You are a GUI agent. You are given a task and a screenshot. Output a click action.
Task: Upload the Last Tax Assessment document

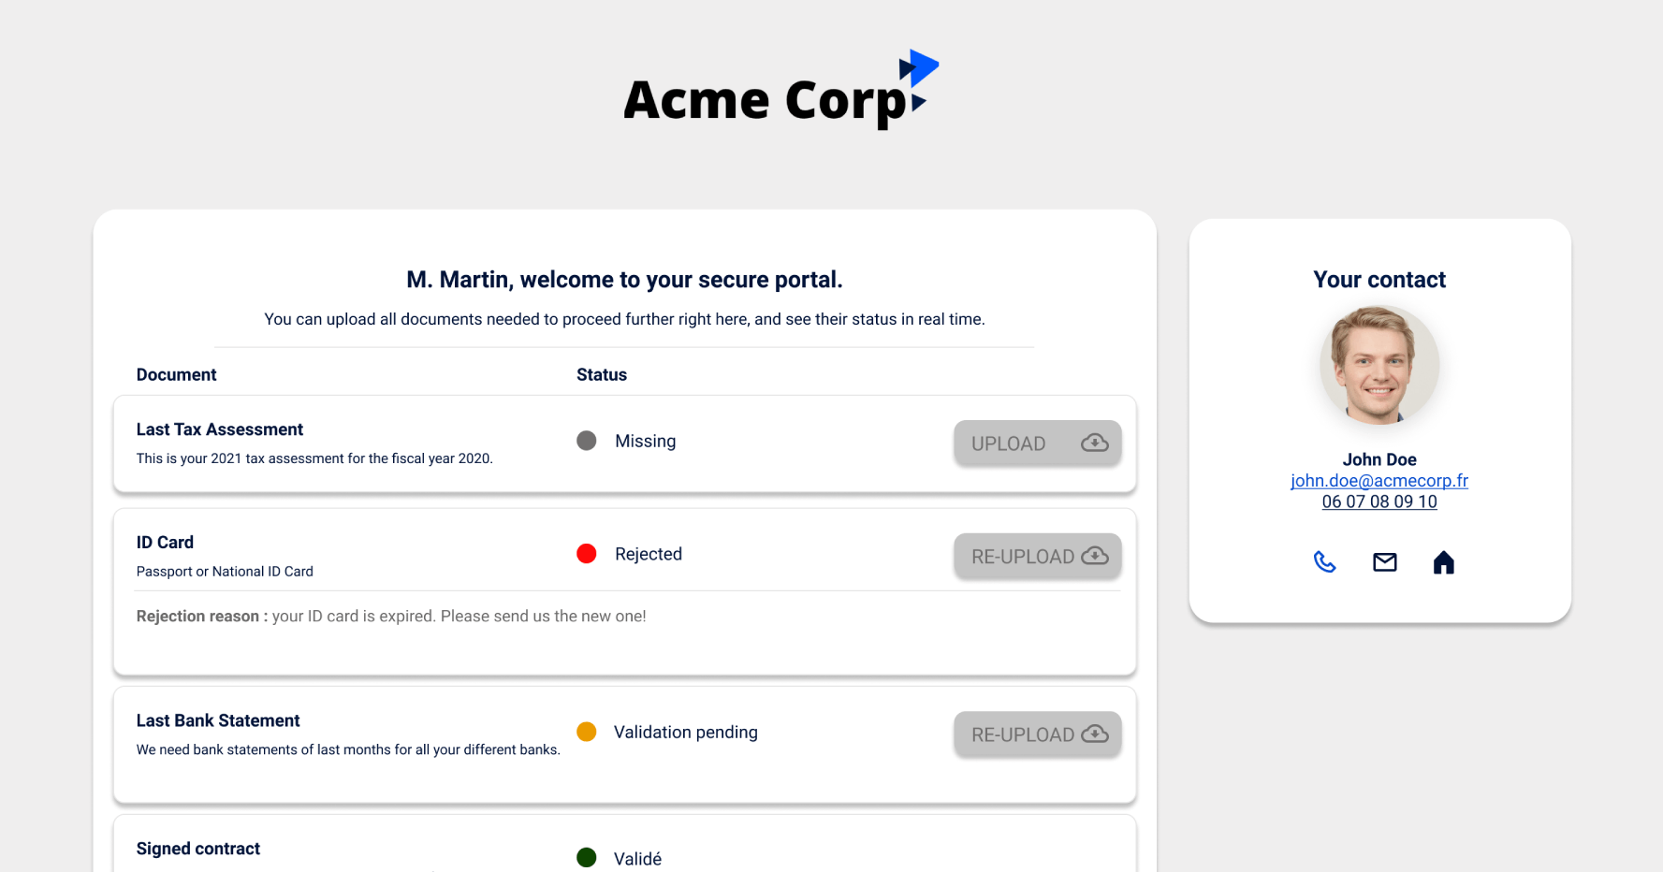coord(1036,443)
